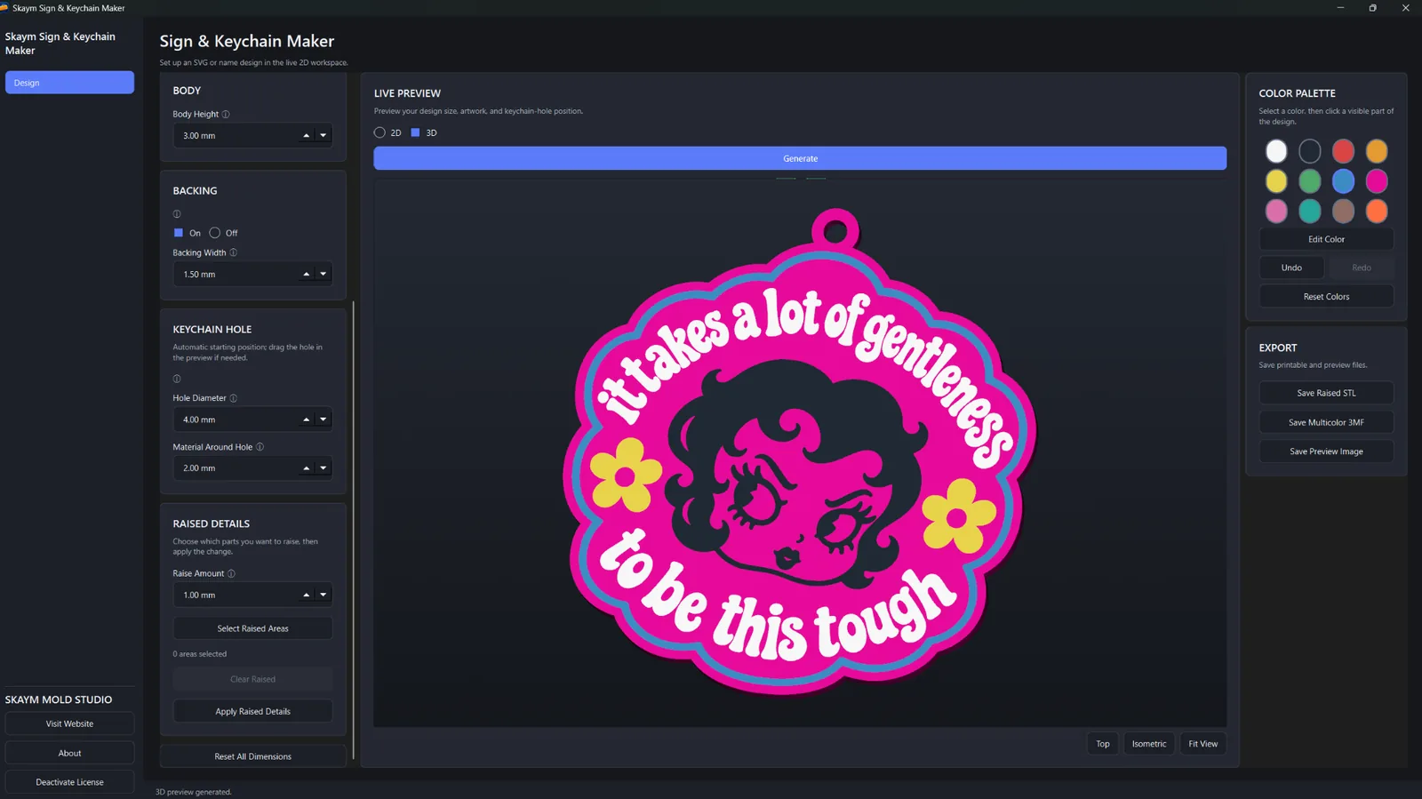Click the disabled Clear Raised button
The width and height of the screenshot is (1422, 799).
click(253, 679)
